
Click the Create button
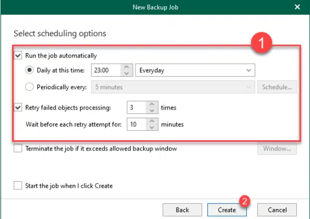(227, 210)
